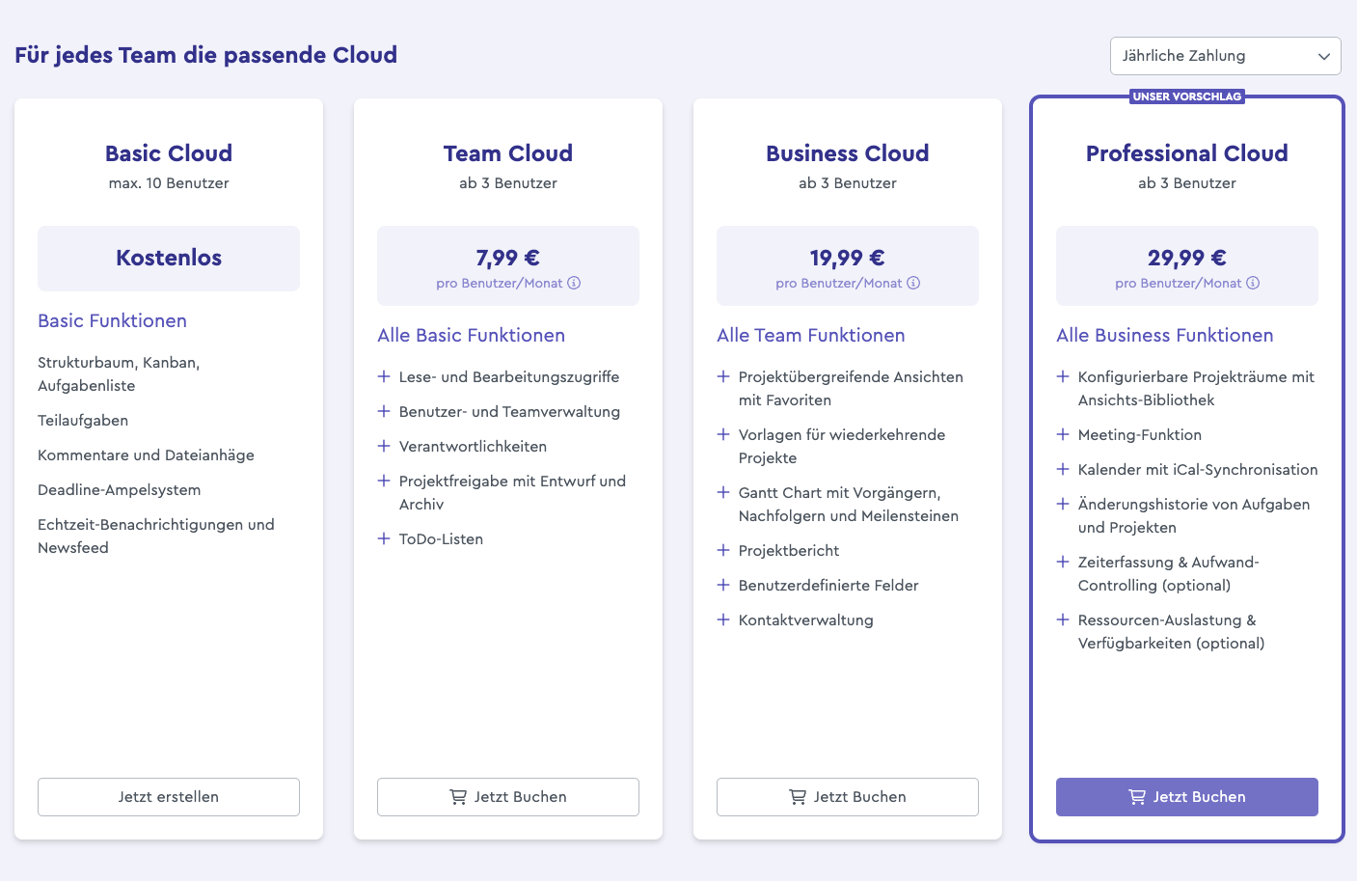Click the ToDo-Listen feature text
This screenshot has height=881, width=1357.
click(x=441, y=539)
